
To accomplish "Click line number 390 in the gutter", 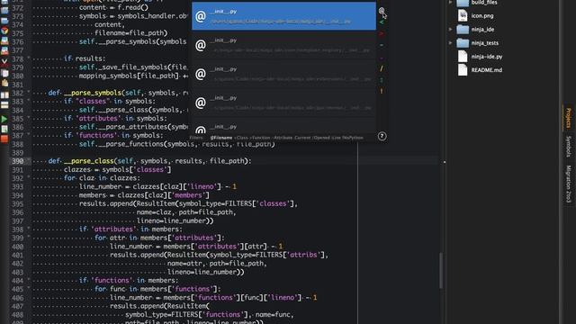I will [x=17, y=161].
